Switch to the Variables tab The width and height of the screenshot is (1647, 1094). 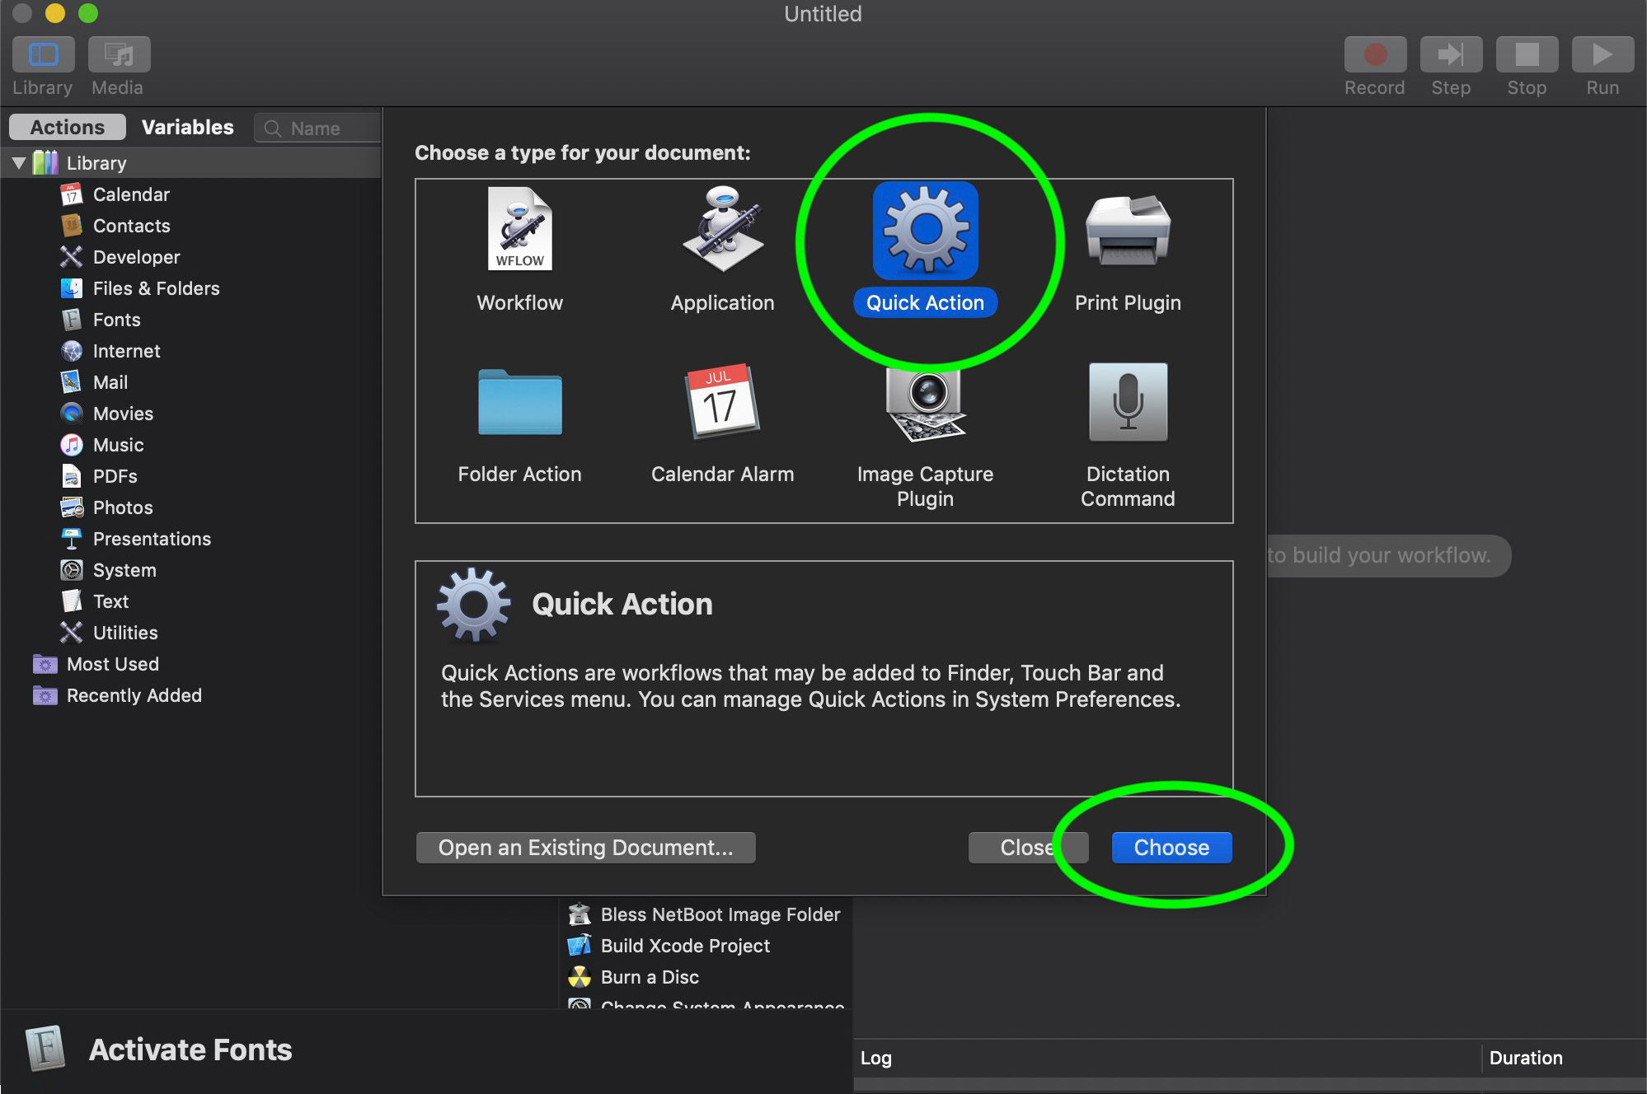[187, 127]
